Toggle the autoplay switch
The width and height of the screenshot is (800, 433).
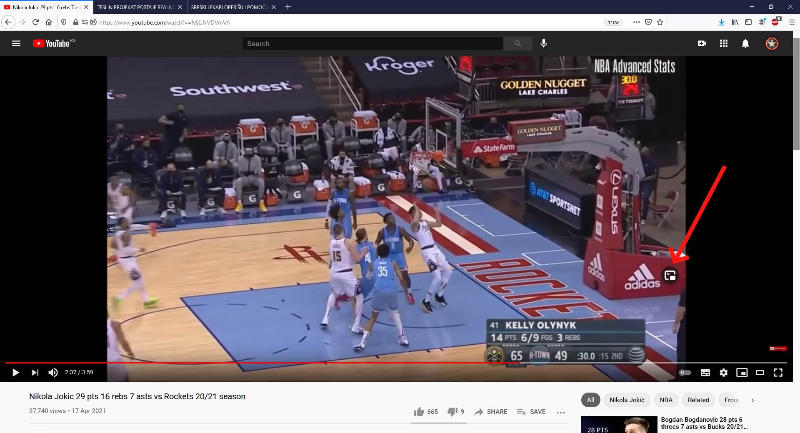[x=685, y=372]
